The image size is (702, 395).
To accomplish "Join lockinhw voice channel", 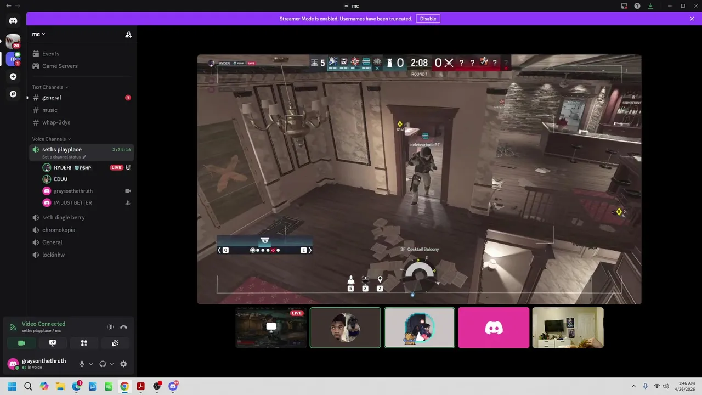I will (x=81, y=255).
